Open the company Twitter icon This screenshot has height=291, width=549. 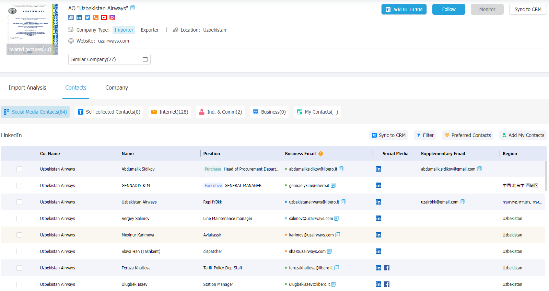point(87,18)
